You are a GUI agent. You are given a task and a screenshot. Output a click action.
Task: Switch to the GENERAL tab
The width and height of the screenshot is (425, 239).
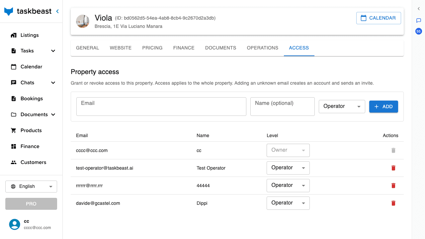pos(88,48)
